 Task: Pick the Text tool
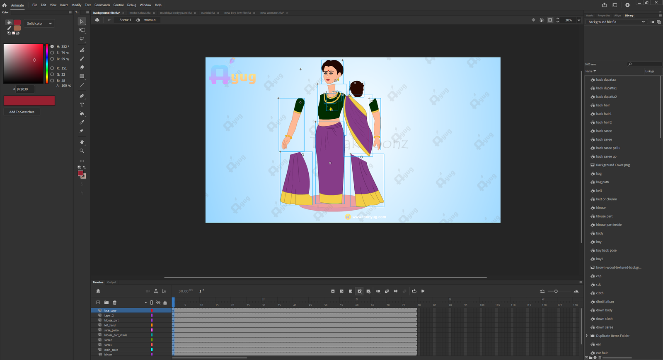pyautogui.click(x=82, y=105)
